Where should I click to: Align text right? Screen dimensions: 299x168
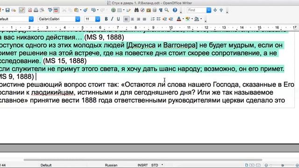(x=138, y=19)
